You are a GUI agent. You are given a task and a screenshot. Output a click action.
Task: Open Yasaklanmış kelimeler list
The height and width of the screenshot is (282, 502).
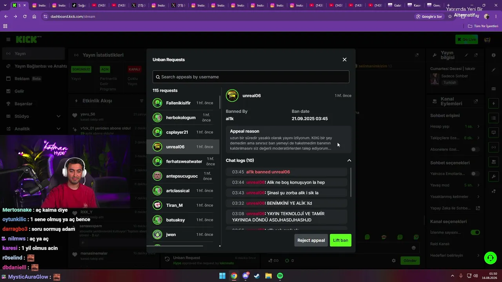click(455, 197)
